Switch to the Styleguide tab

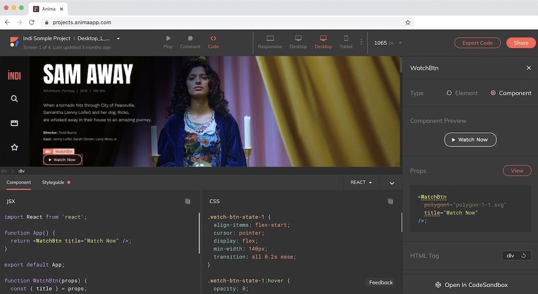coord(53,182)
